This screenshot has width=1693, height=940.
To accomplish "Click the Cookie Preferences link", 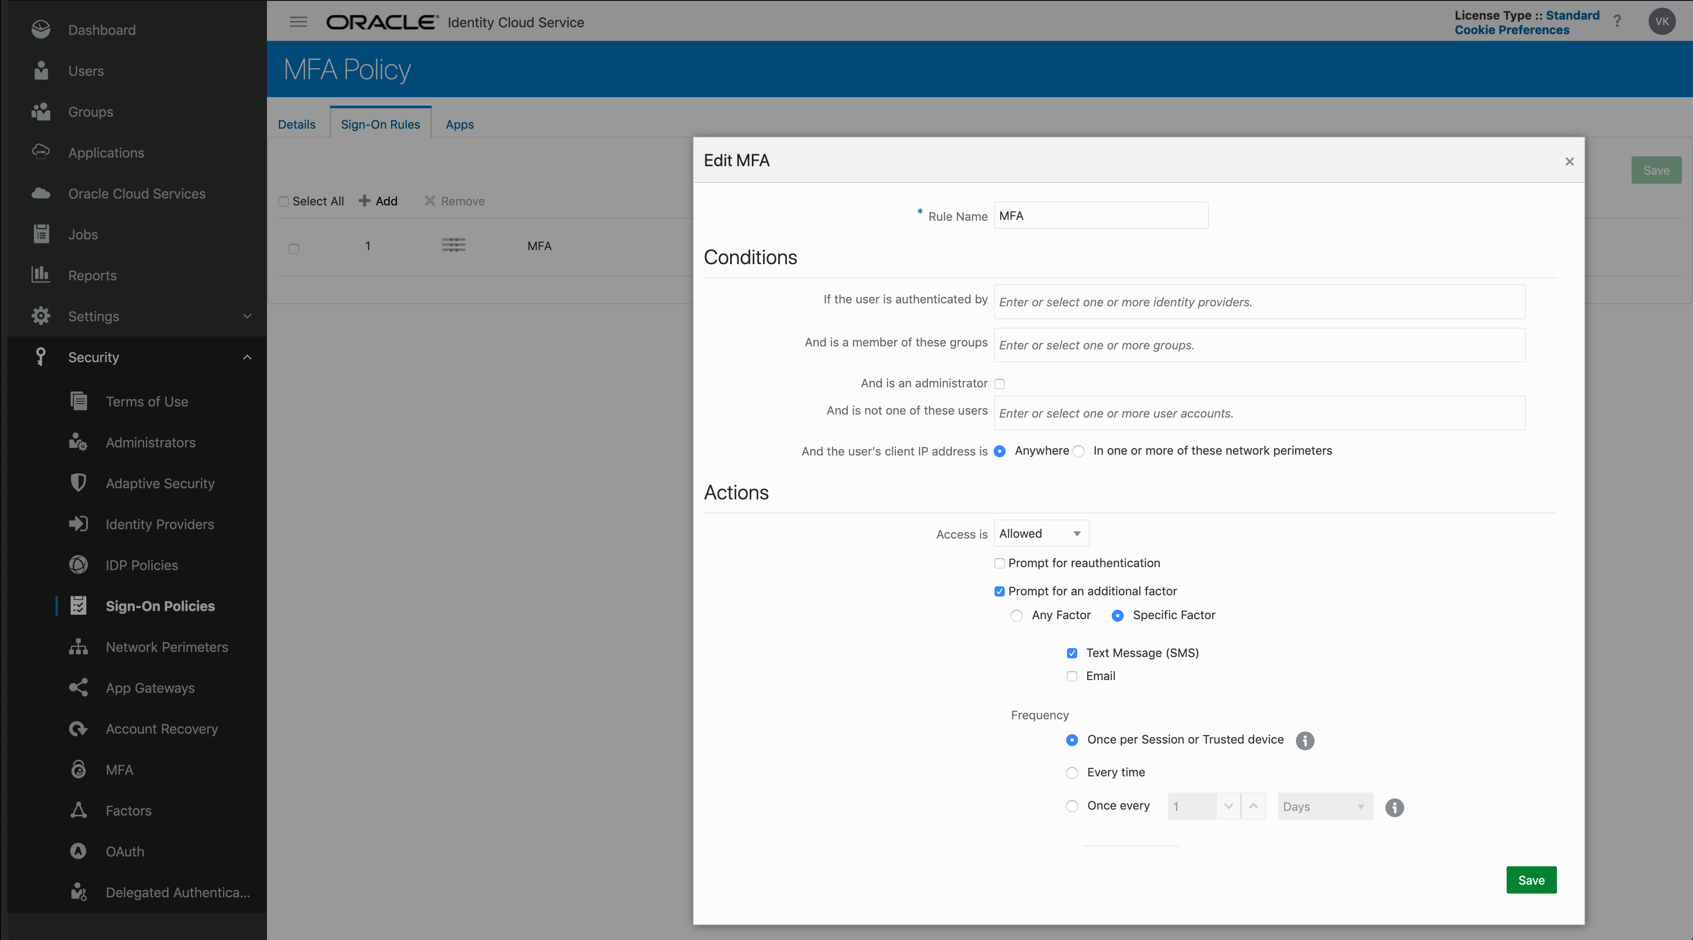I will point(1512,30).
